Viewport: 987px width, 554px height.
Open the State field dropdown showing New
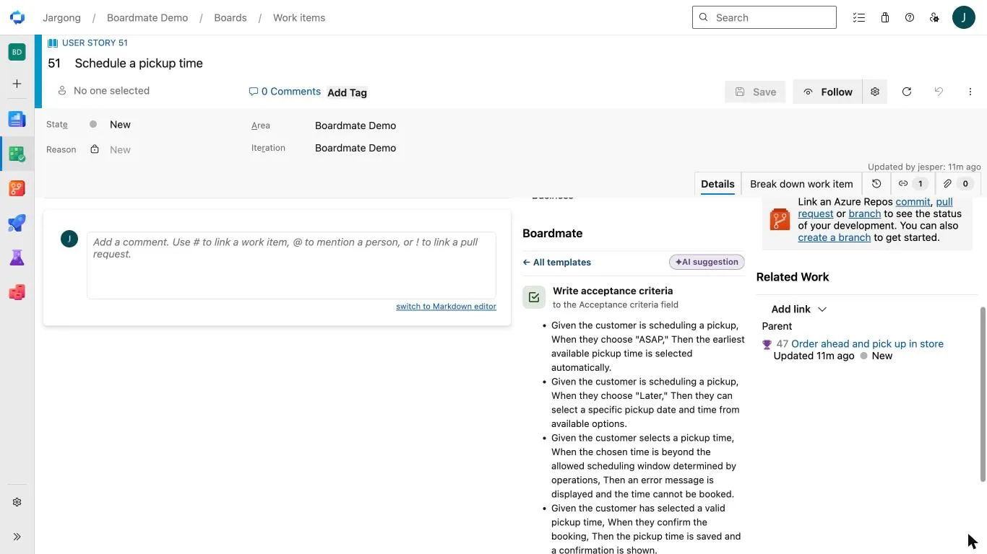click(120, 125)
